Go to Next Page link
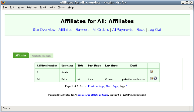This screenshot has height=112, width=194. (112, 86)
